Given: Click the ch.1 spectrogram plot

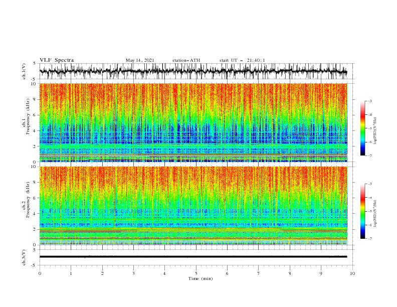Looking at the screenshot, I should [x=193, y=122].
